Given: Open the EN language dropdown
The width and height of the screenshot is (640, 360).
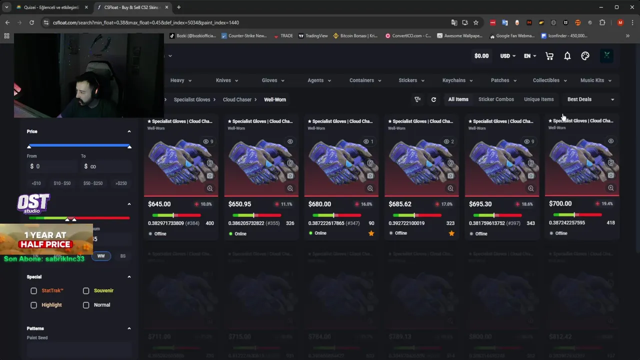Looking at the screenshot, I should point(530,56).
